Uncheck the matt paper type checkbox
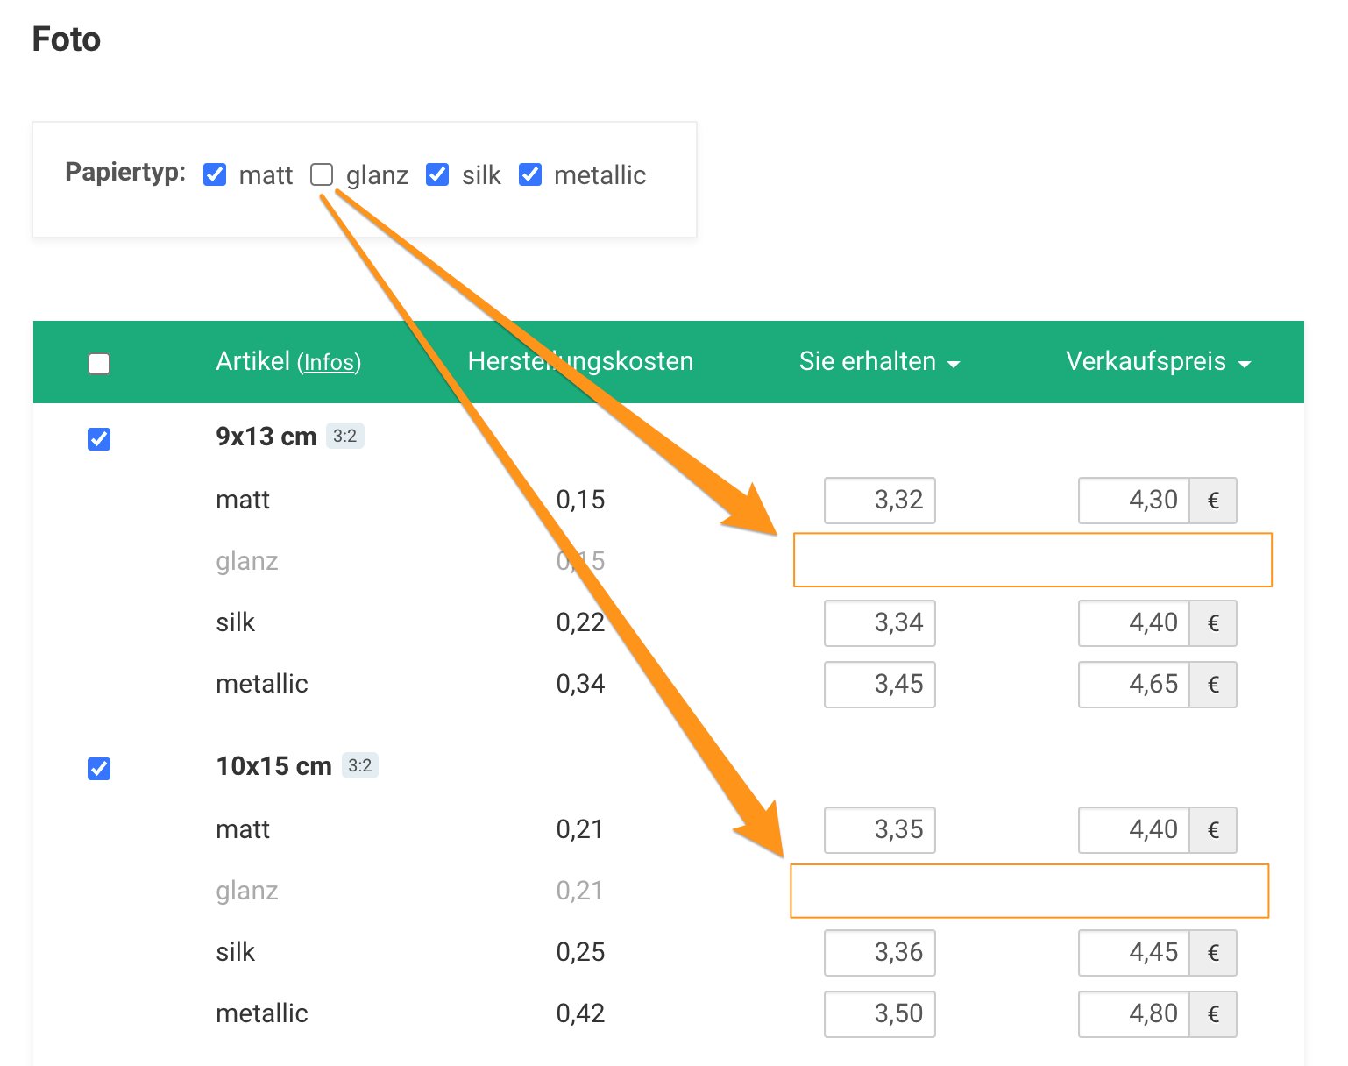 pyautogui.click(x=215, y=175)
